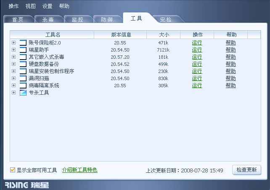The image size is (270, 190).
Task: Select the 病毒隔离系统 tool icon
Action: click(x=23, y=86)
